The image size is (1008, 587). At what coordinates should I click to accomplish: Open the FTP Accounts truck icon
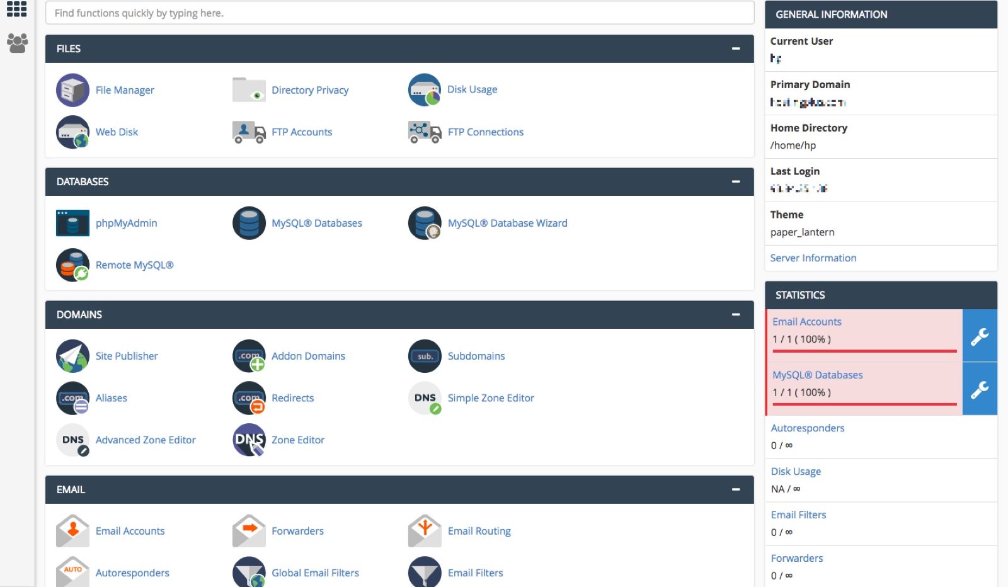pyautogui.click(x=249, y=132)
